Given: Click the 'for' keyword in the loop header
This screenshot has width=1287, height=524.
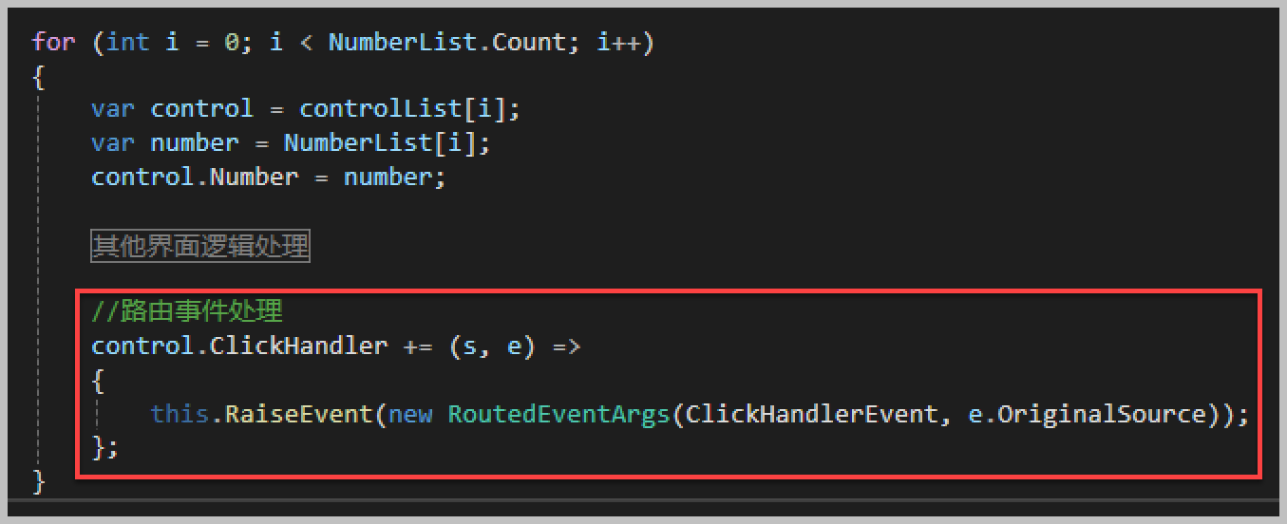Looking at the screenshot, I should pos(55,44).
